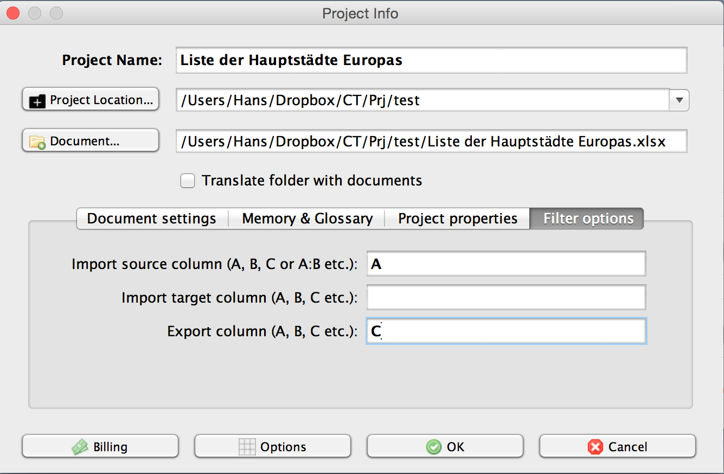This screenshot has width=724, height=474.
Task: Enable Translate folder with documents checkbox
Action: [x=188, y=181]
